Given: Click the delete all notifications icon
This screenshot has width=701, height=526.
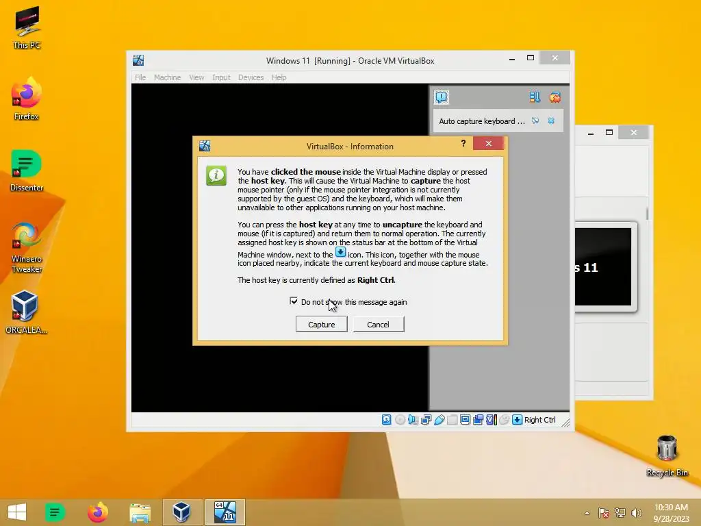Looking at the screenshot, I should pos(555,97).
